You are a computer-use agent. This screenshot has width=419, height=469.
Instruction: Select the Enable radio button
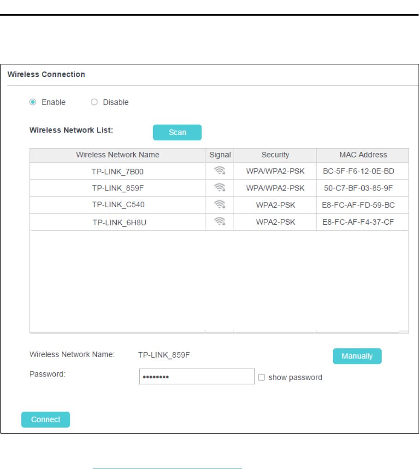tap(33, 102)
